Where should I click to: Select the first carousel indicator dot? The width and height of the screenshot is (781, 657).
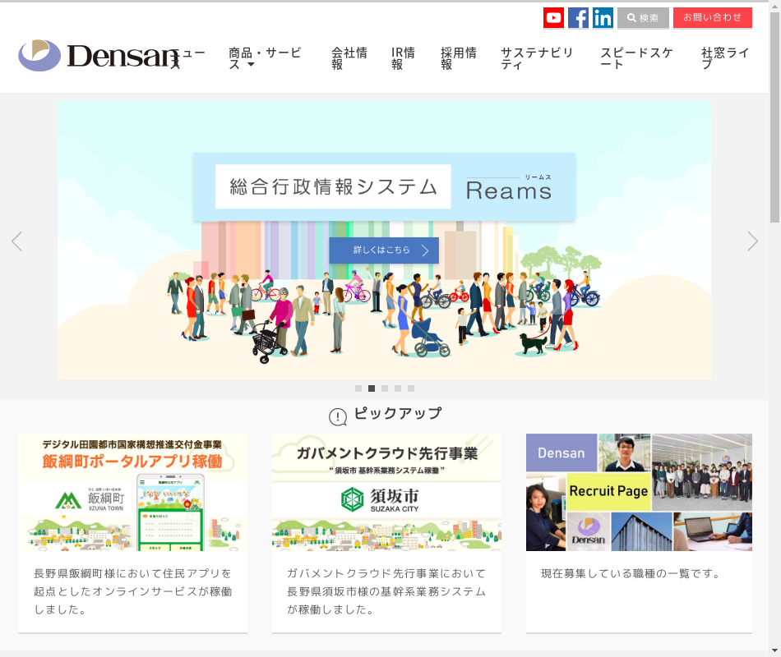pyautogui.click(x=358, y=388)
